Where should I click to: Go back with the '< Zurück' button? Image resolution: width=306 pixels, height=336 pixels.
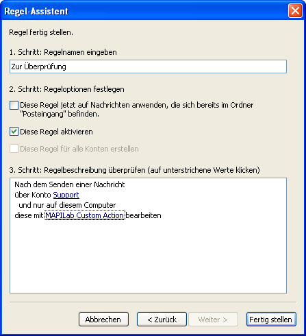point(162,320)
